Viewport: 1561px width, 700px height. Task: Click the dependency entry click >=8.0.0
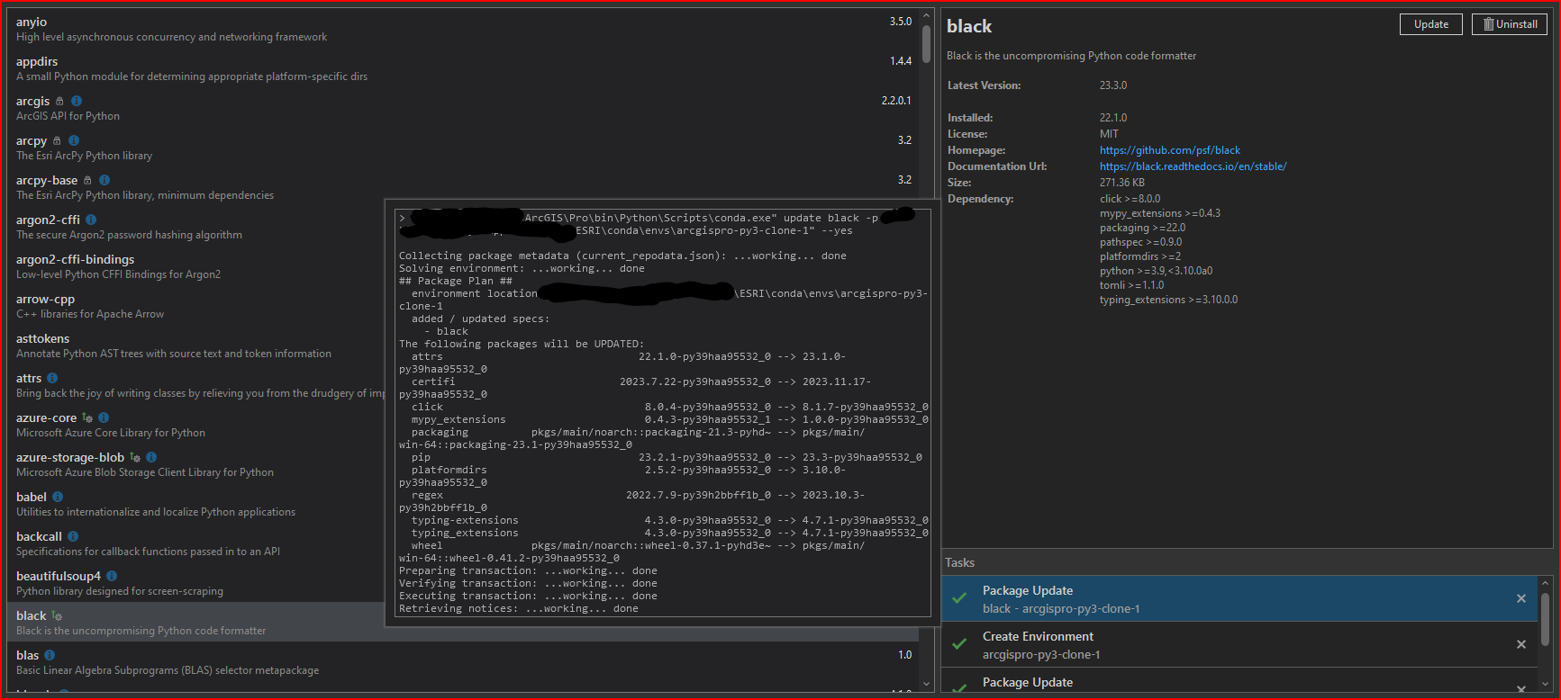[x=1130, y=199]
